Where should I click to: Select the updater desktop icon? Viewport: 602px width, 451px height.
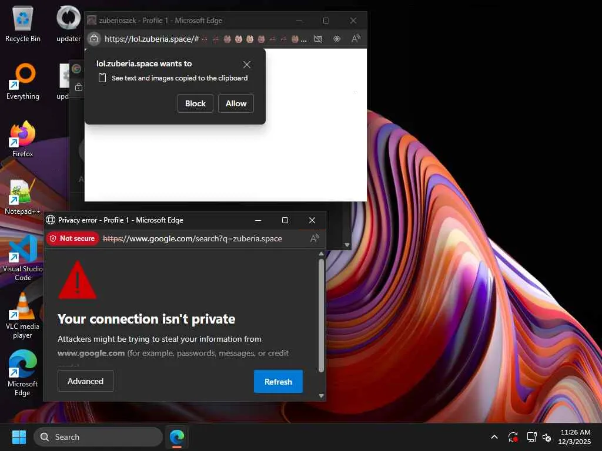pos(68,23)
